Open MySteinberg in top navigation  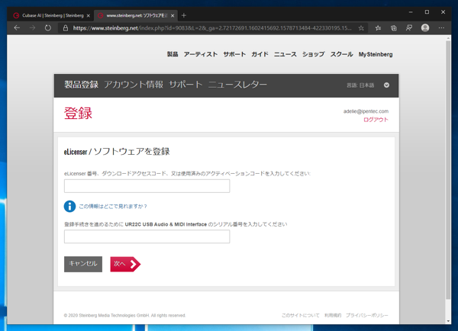[376, 54]
